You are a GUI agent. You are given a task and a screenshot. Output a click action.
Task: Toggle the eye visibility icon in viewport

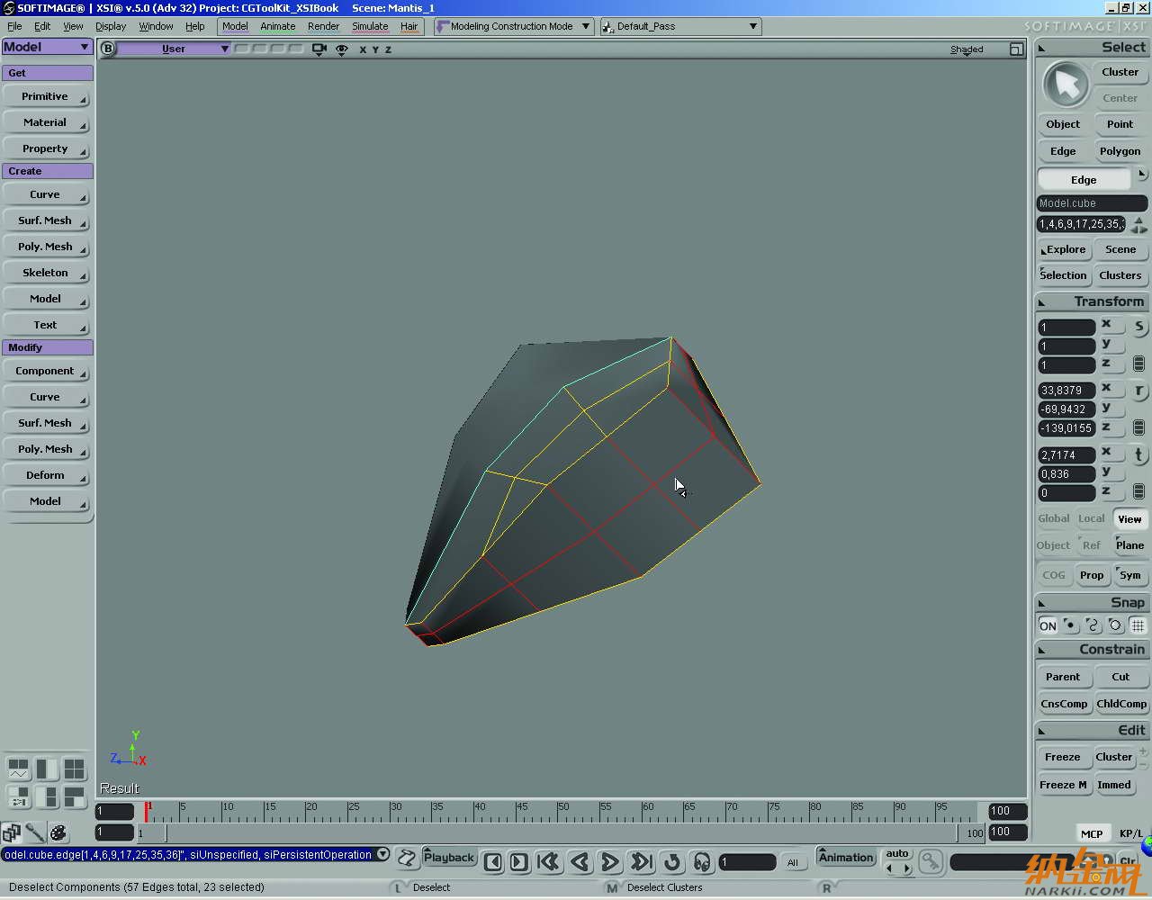point(342,49)
